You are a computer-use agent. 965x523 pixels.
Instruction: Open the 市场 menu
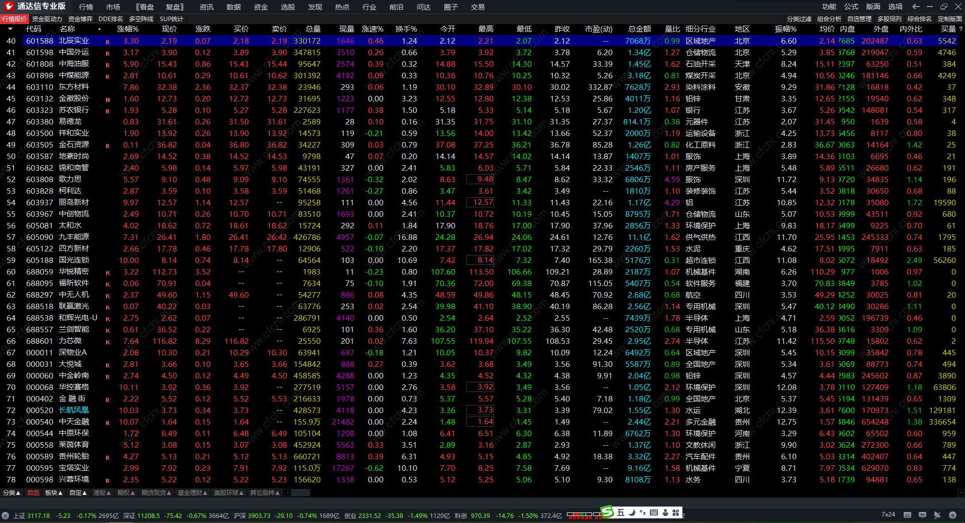113,7
